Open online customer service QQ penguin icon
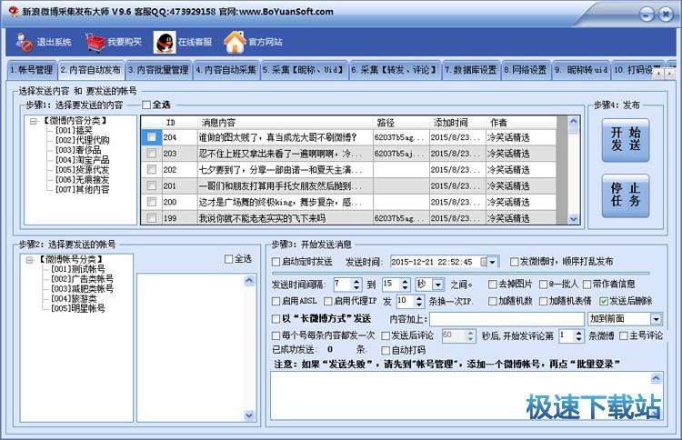The width and height of the screenshot is (682, 440). click(x=164, y=42)
